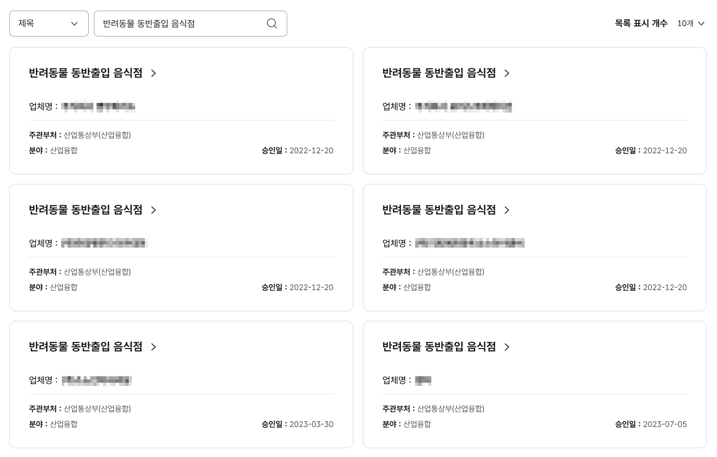Open result approved on 2023-07-05
The width and height of the screenshot is (717, 457).
coord(439,347)
